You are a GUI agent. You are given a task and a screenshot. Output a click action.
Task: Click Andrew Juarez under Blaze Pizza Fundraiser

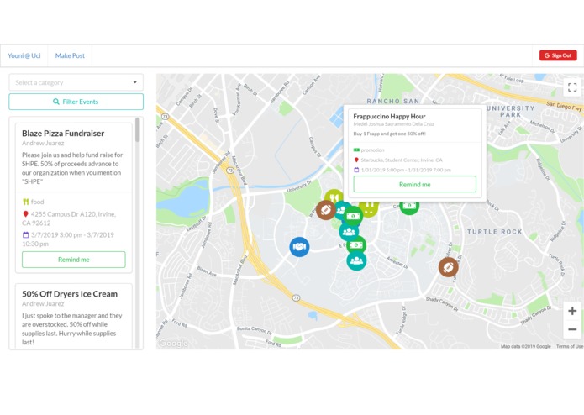[43, 144]
